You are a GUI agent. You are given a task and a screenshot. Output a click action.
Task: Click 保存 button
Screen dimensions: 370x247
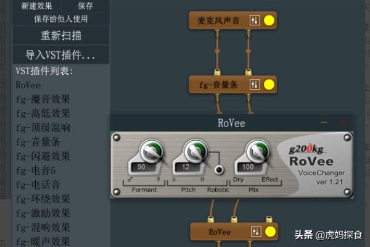coord(86,6)
